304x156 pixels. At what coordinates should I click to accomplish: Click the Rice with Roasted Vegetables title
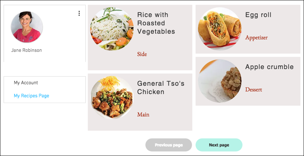coord(156,23)
